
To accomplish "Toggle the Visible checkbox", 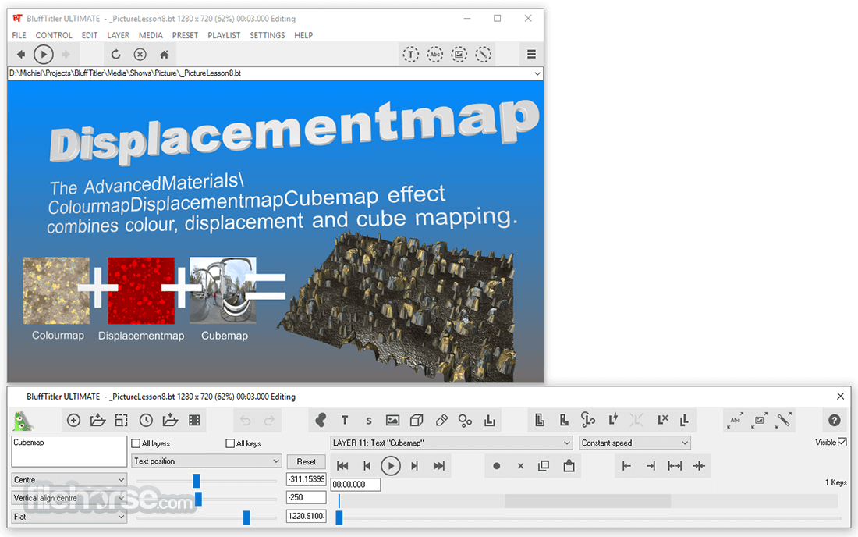I will (842, 443).
